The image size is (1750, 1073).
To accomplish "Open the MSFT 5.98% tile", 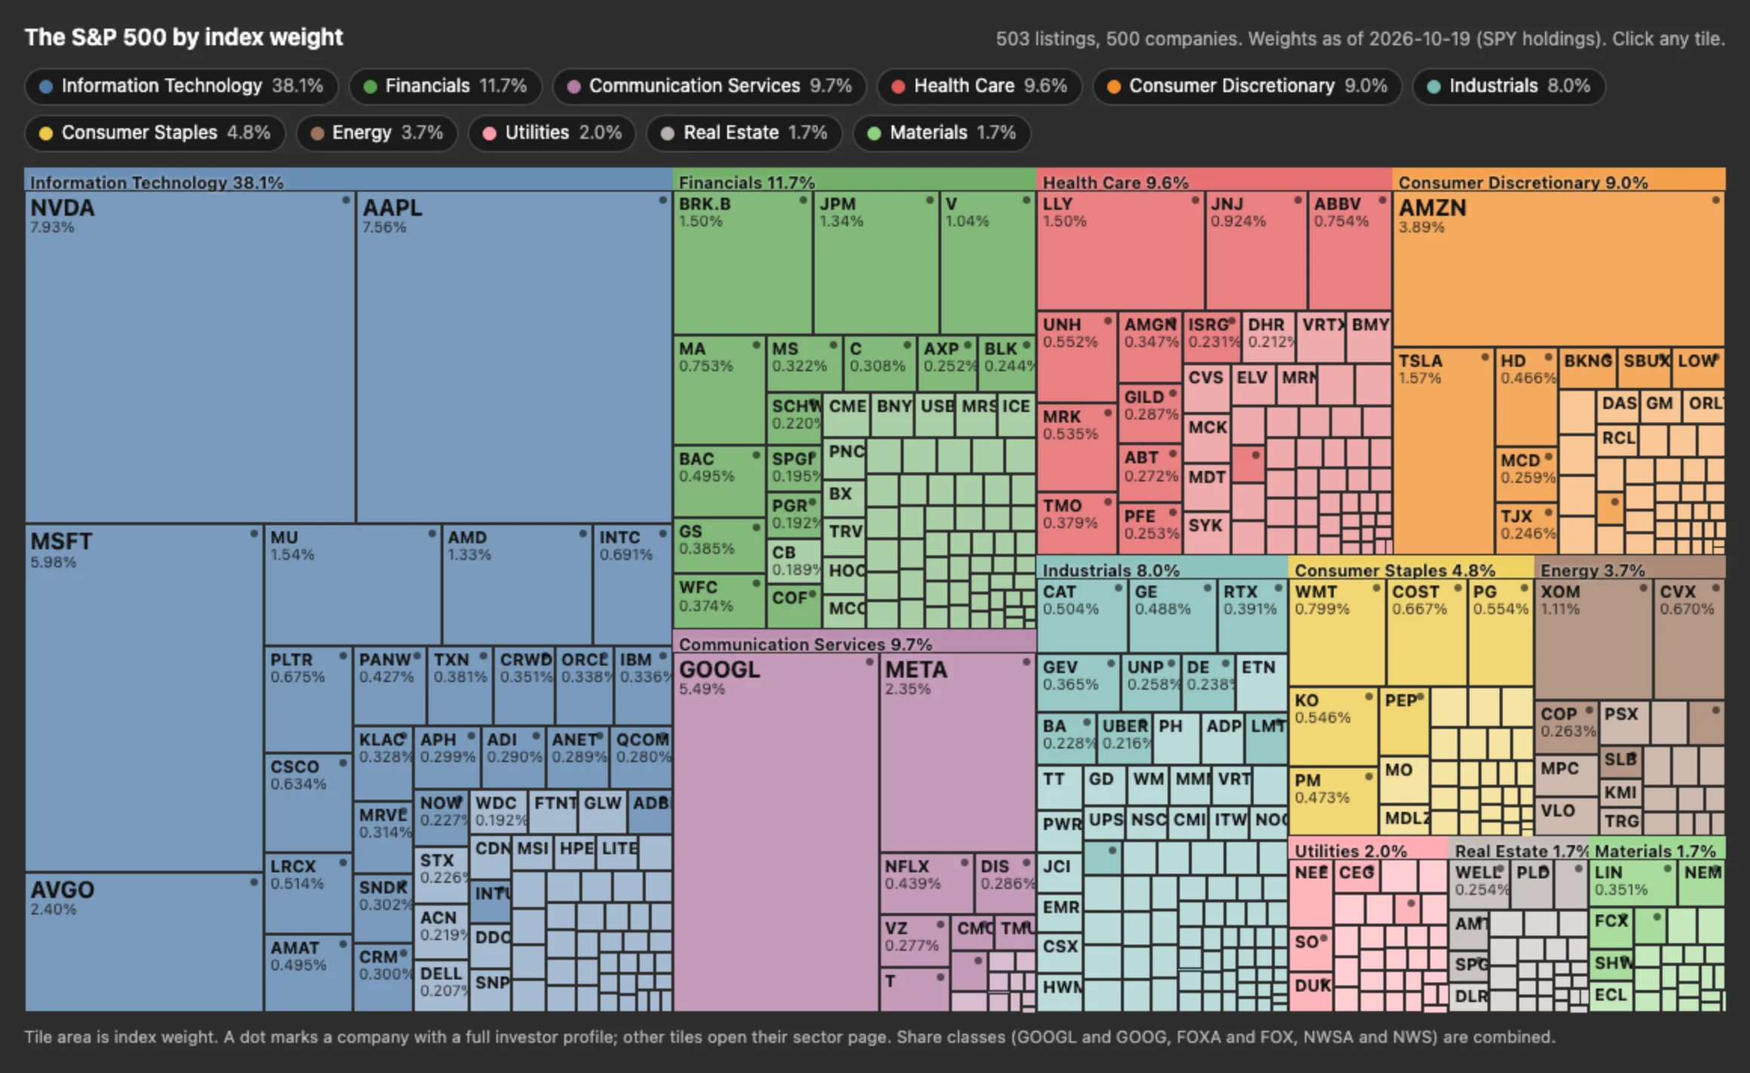I will (144, 698).
